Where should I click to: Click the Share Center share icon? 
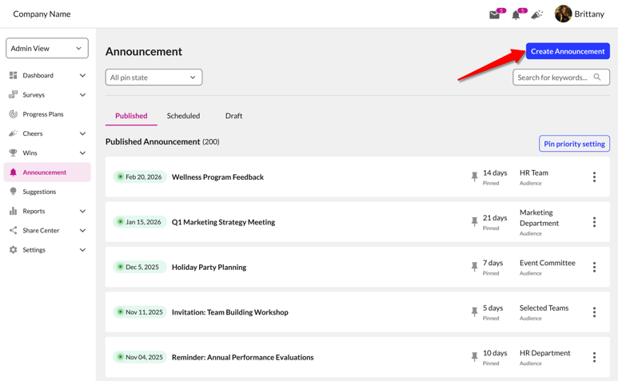pos(13,230)
